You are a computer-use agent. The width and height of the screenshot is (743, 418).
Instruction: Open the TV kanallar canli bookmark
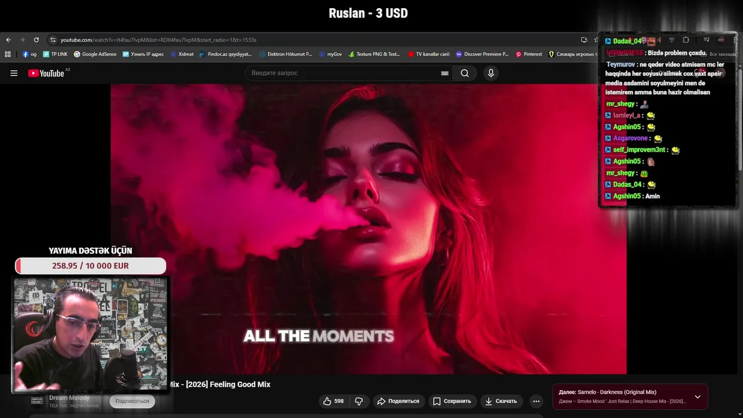tap(428, 54)
